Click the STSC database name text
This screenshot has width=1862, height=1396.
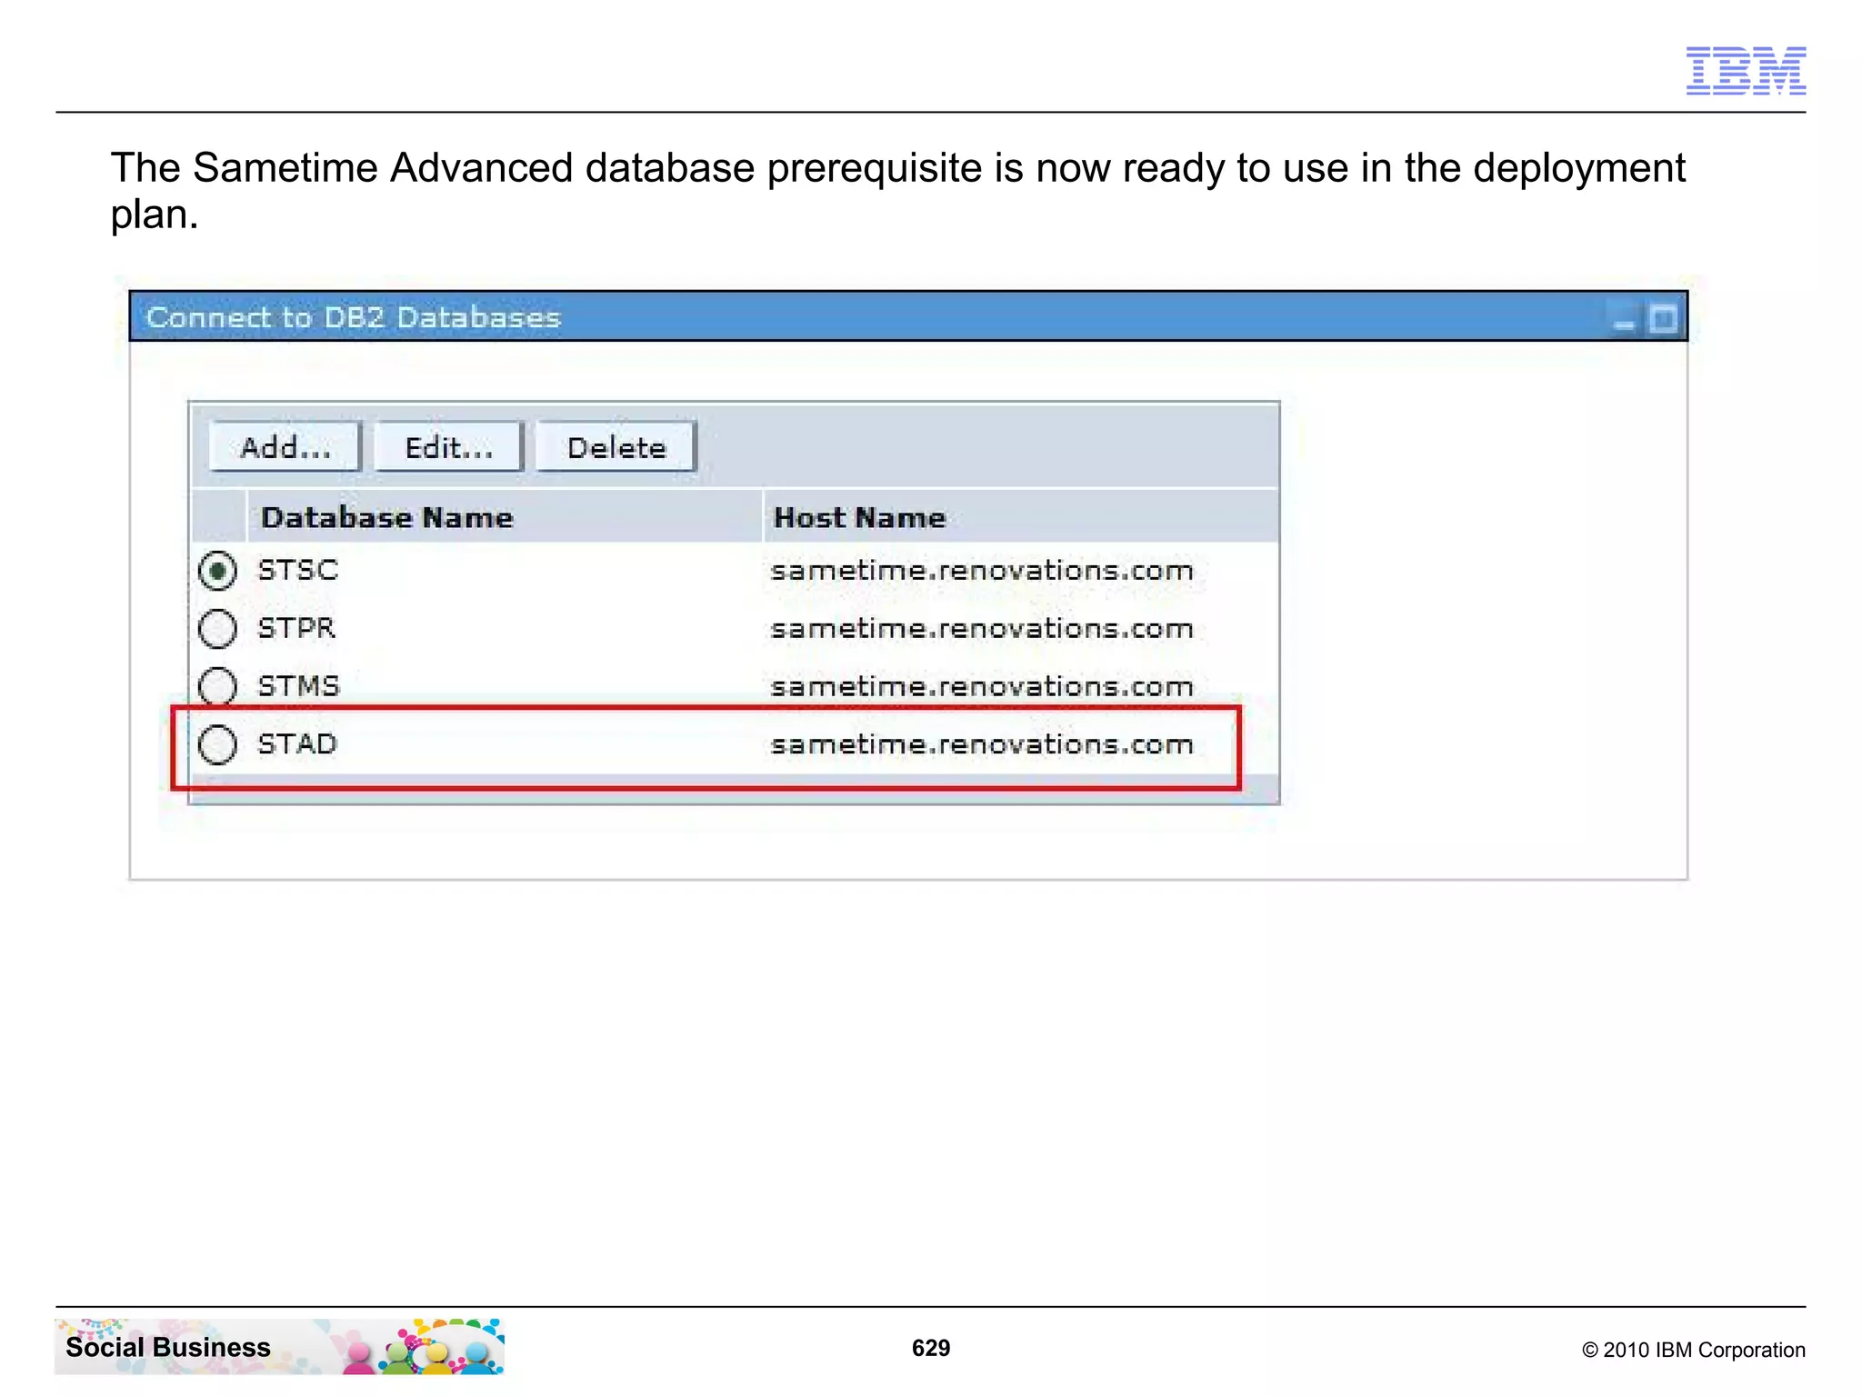tap(298, 570)
